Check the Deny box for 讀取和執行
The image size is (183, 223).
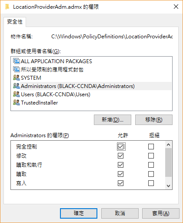(x=151, y=165)
